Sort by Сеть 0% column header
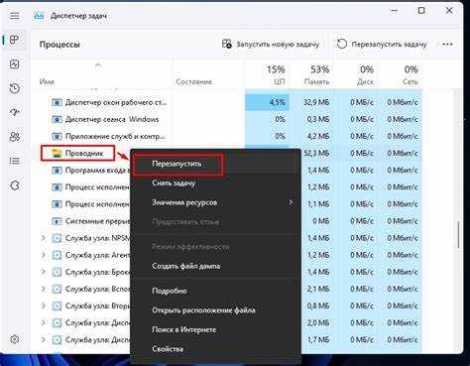 pyautogui.click(x=400, y=74)
